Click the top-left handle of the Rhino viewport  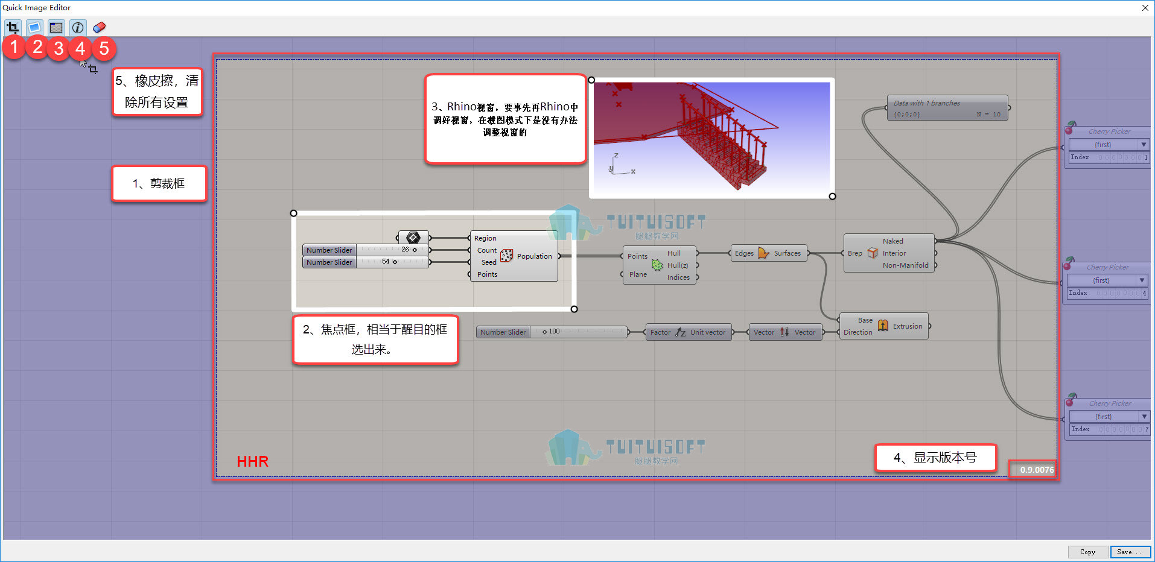(x=591, y=80)
